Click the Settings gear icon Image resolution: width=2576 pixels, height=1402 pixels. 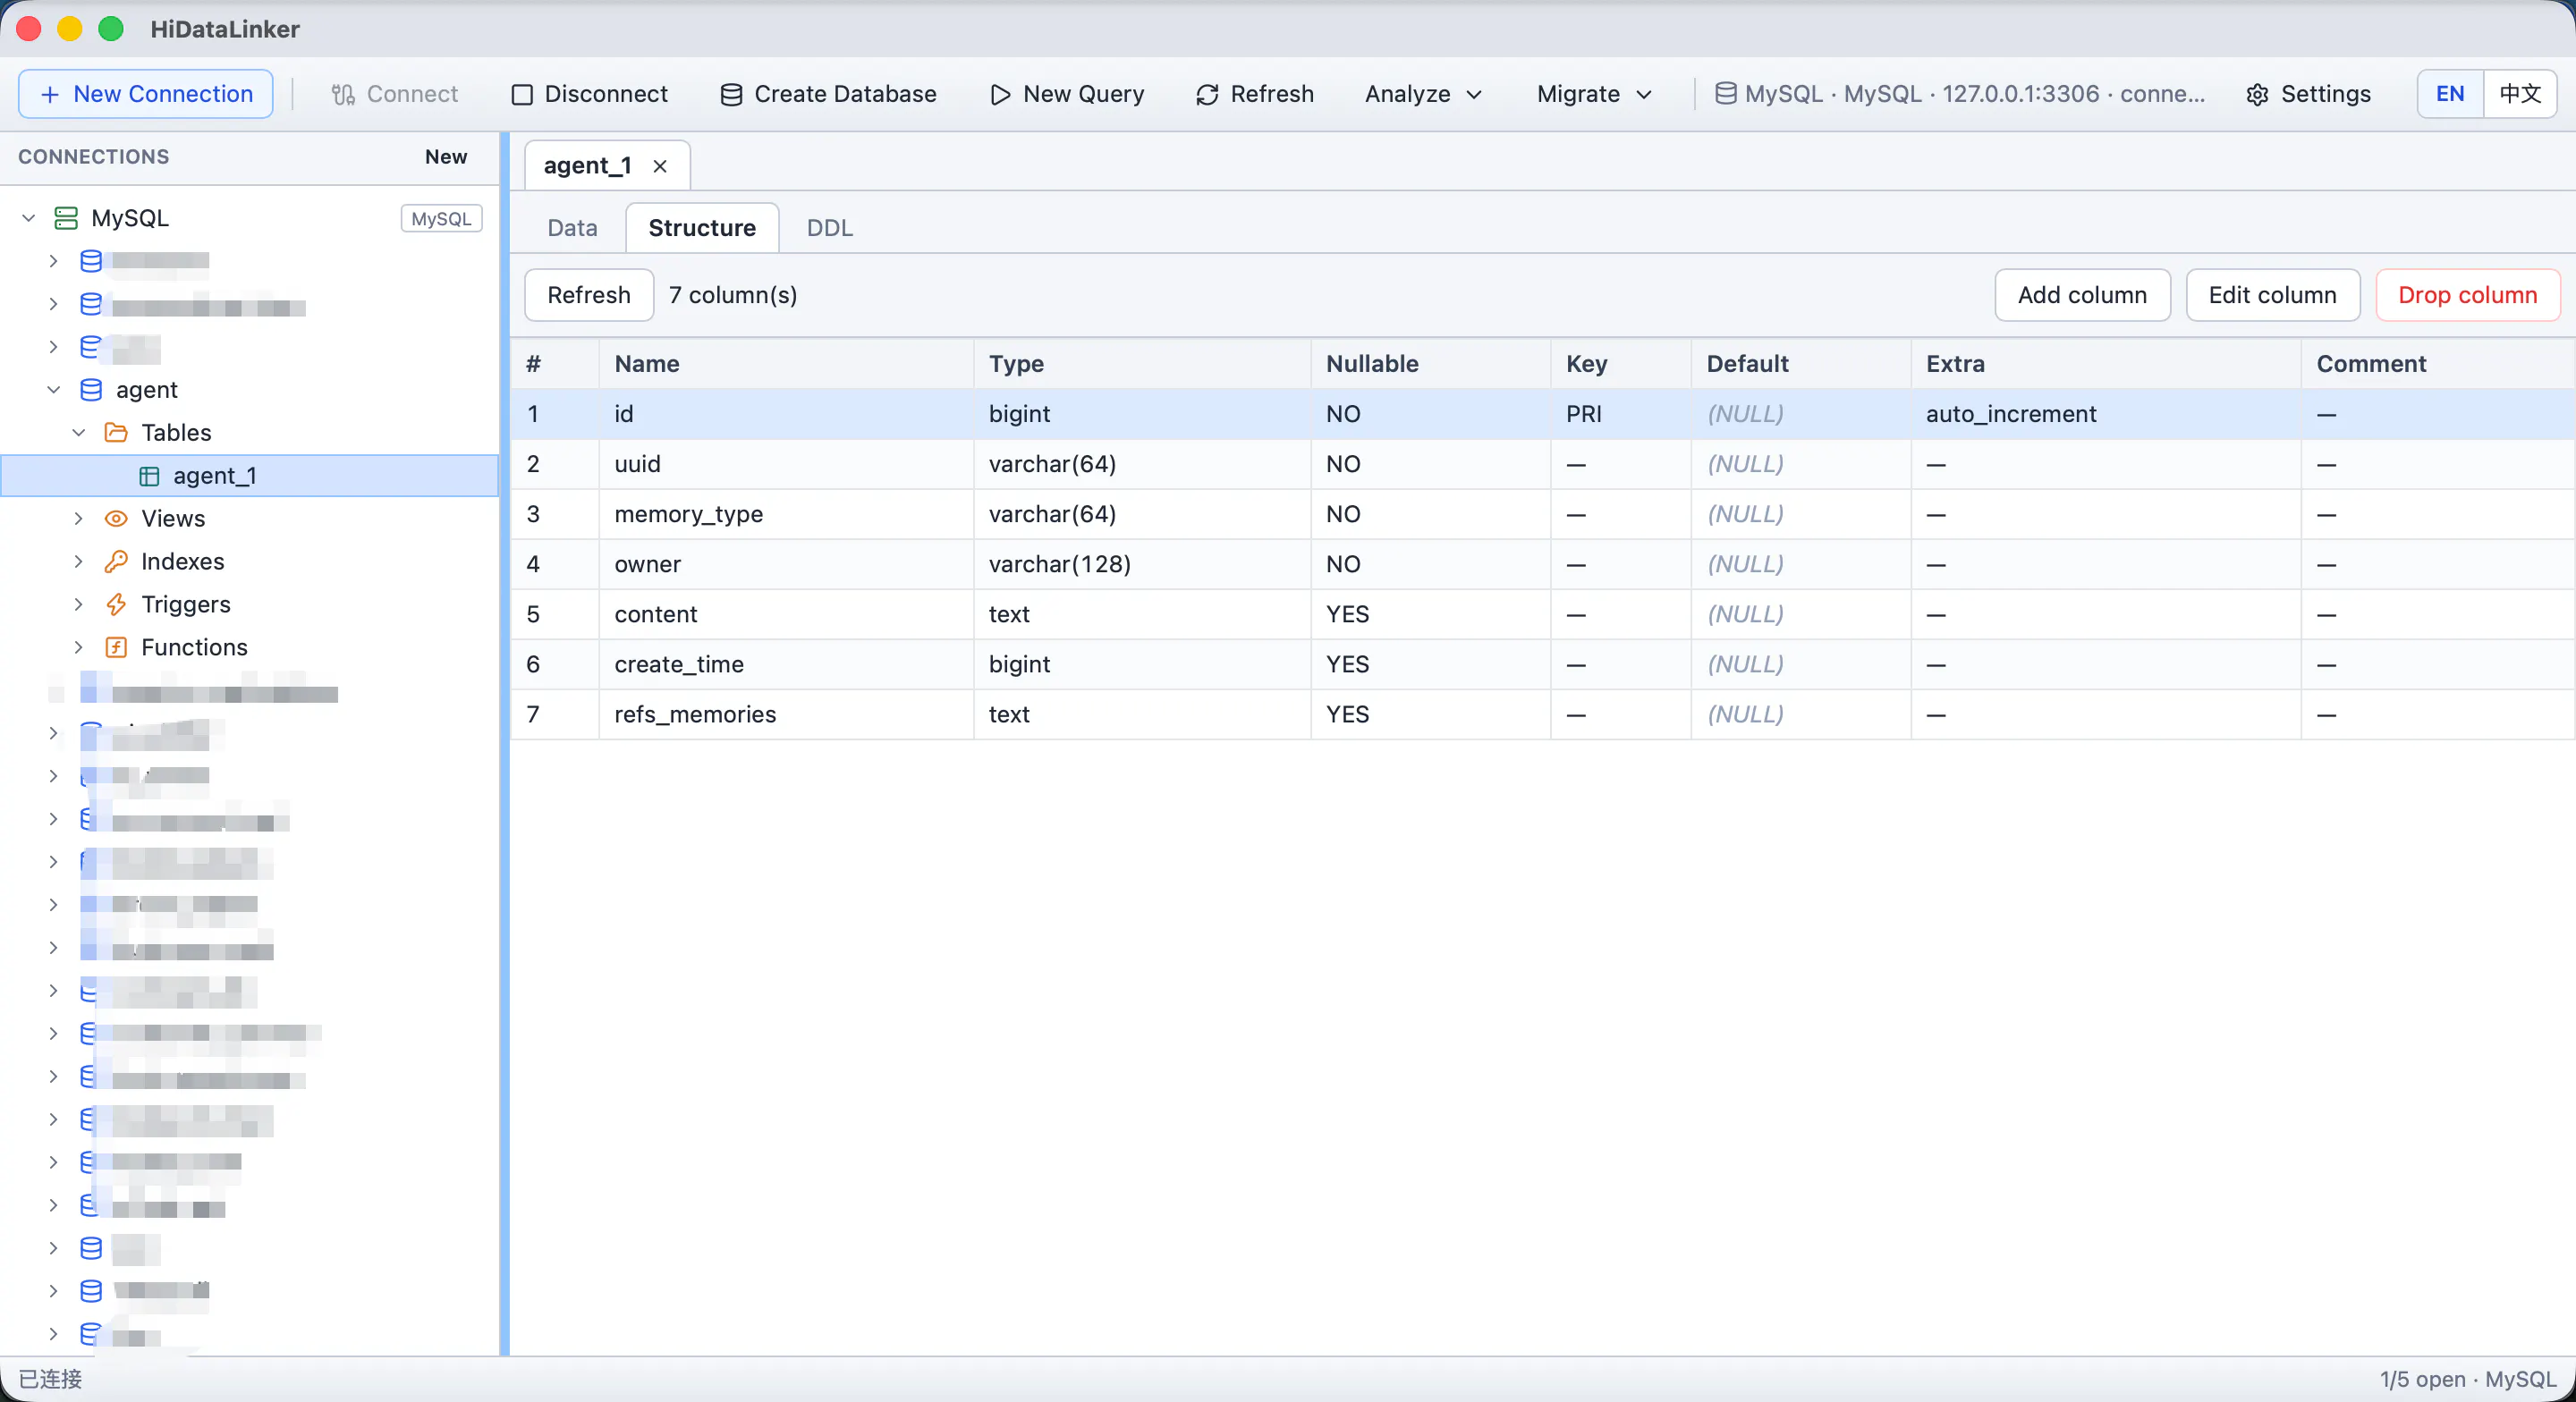tap(2257, 94)
